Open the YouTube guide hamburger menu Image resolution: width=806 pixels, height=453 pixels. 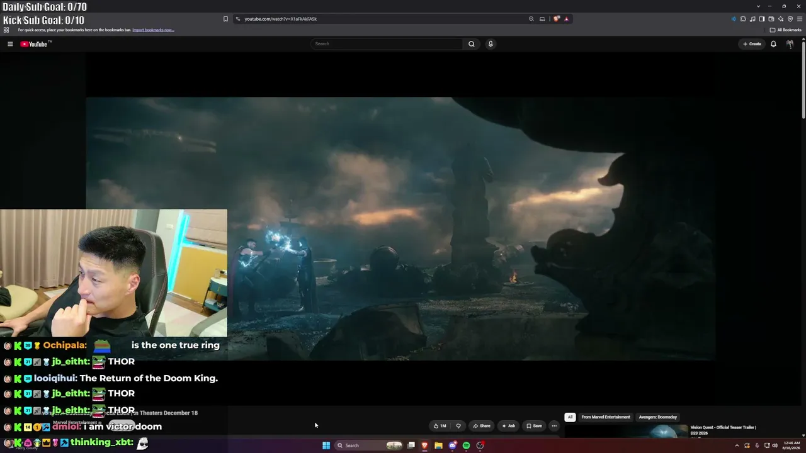click(x=10, y=44)
